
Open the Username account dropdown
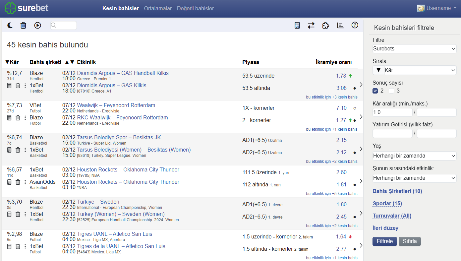[x=437, y=8]
